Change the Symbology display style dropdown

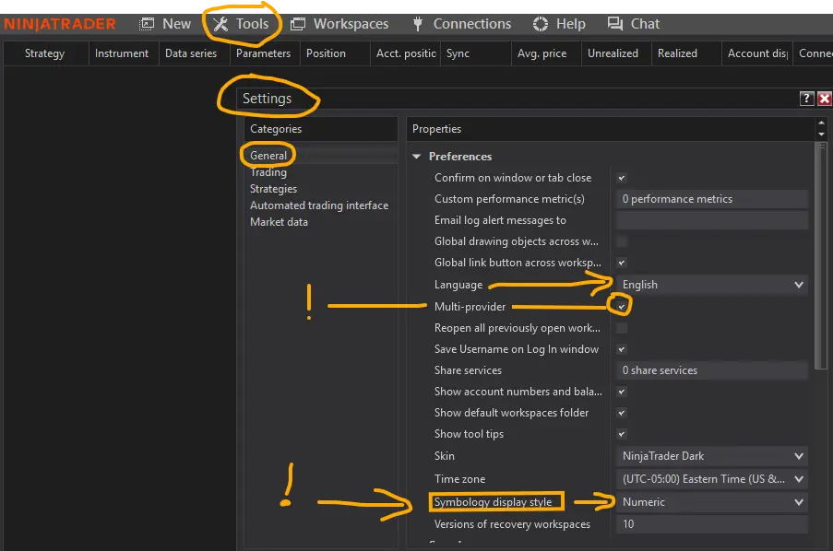710,501
